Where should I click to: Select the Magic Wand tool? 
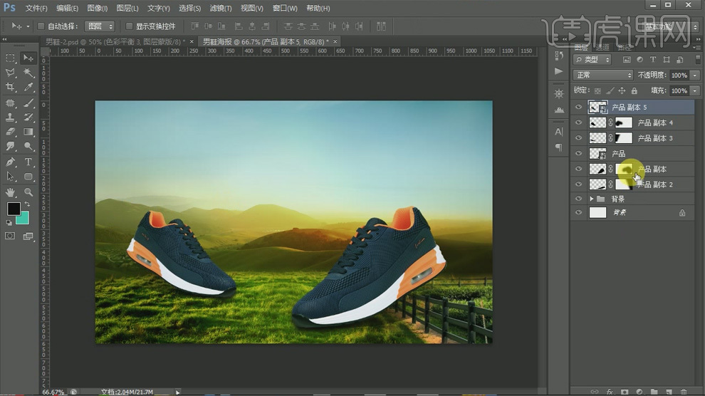(x=29, y=73)
